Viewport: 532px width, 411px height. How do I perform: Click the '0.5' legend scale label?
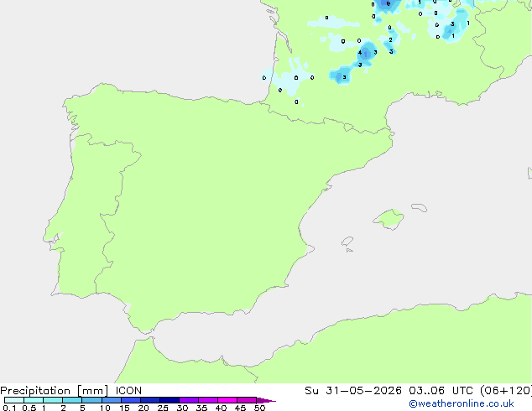point(29,408)
